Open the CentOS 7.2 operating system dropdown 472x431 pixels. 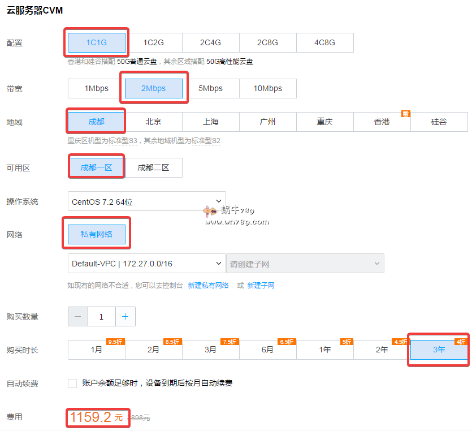[146, 201]
